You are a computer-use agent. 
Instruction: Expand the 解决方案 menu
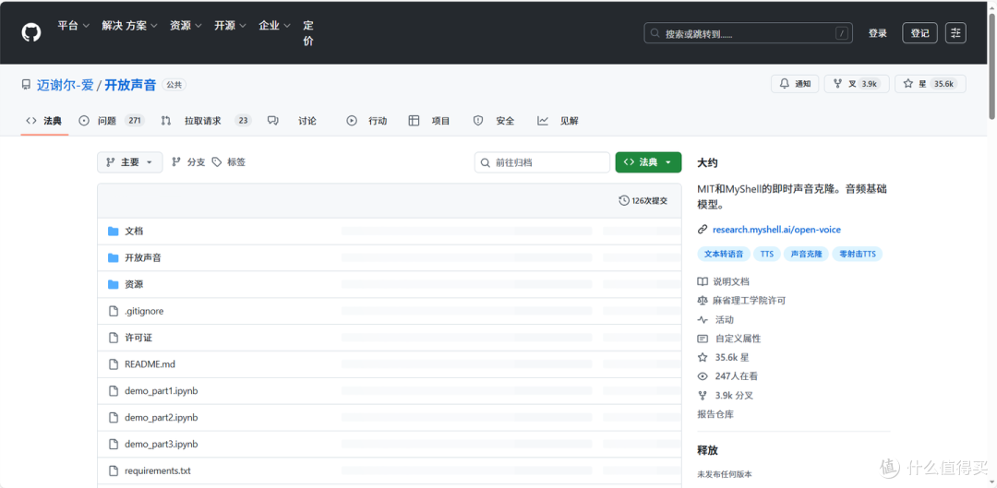coord(130,26)
